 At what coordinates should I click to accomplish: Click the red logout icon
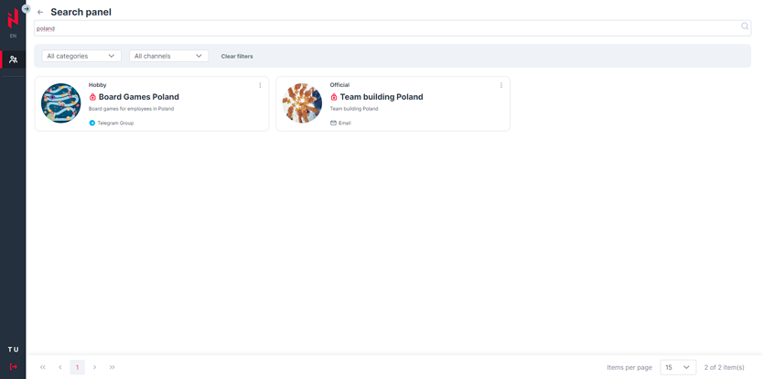click(x=13, y=367)
